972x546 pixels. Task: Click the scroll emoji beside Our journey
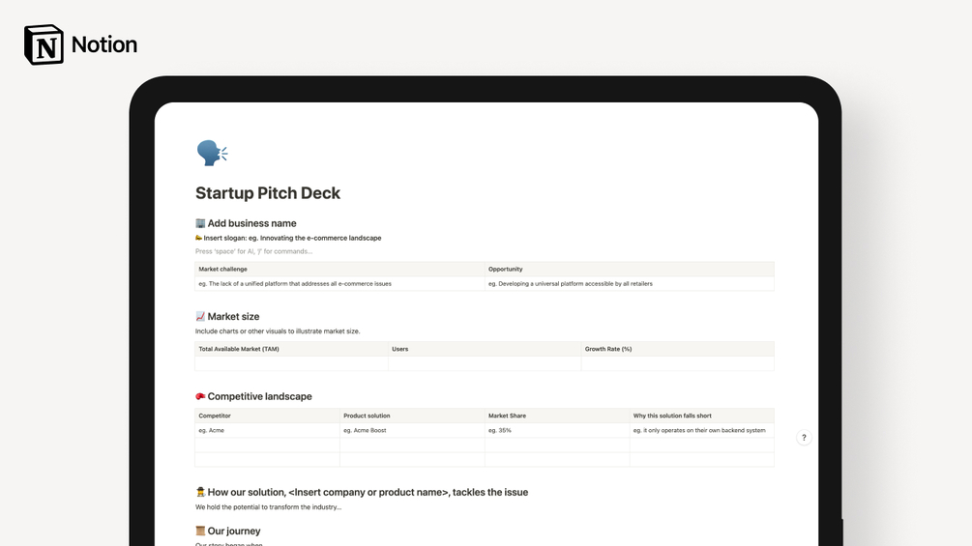pos(200,532)
